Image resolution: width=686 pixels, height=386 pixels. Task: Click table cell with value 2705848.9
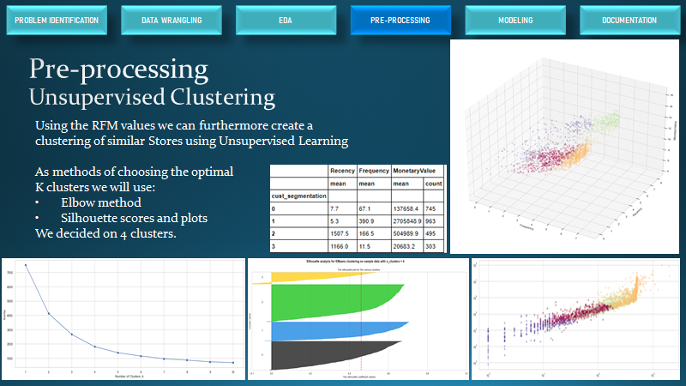pos(406,221)
